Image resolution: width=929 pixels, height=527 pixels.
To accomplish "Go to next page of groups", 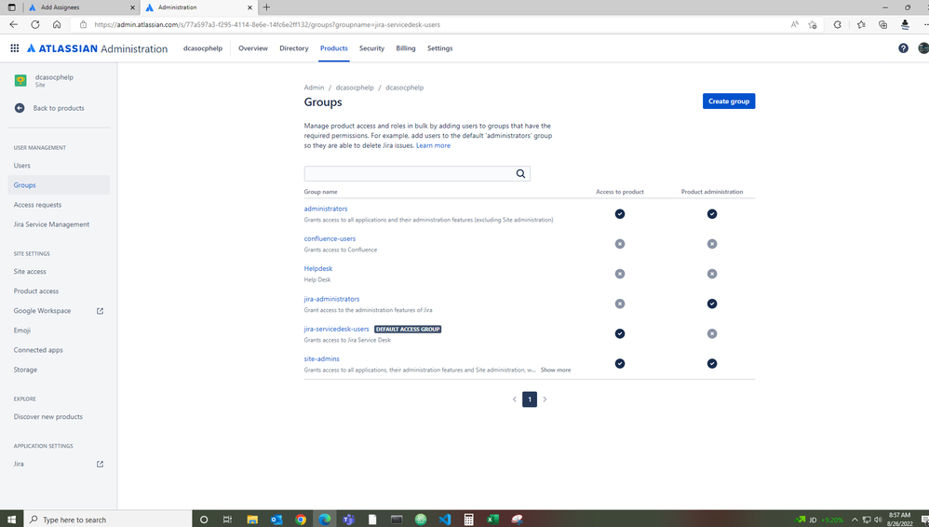I will tap(545, 399).
